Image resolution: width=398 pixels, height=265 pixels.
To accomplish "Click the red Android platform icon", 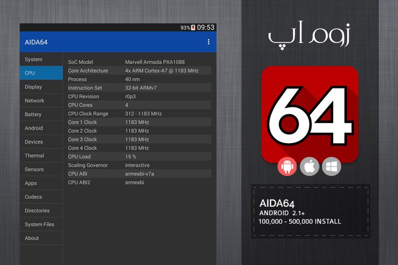I will pyautogui.click(x=287, y=166).
